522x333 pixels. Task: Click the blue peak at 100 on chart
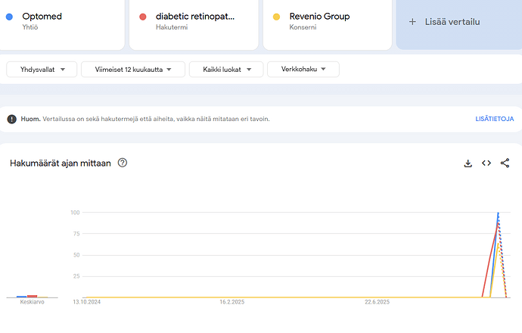pyautogui.click(x=498, y=213)
